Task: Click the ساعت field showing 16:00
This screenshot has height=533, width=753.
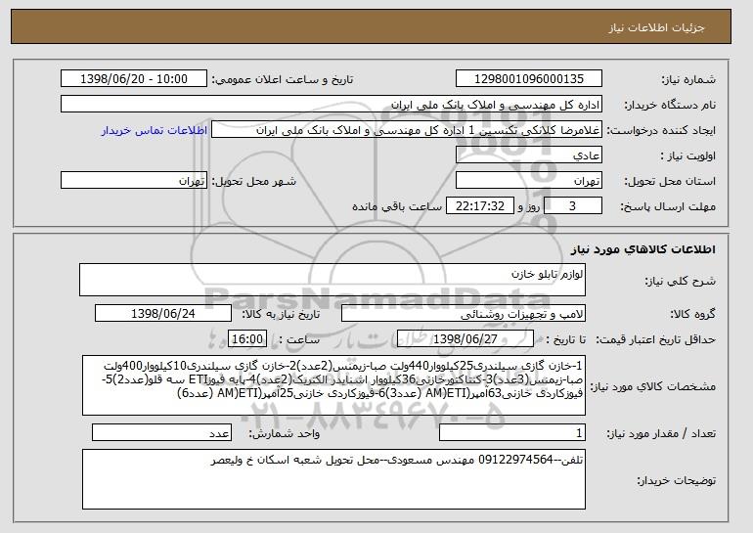Action: (247, 339)
